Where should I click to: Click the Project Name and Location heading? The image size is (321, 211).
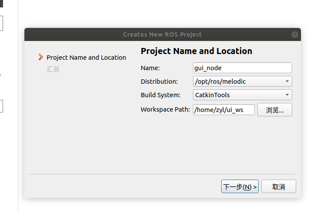(x=196, y=51)
